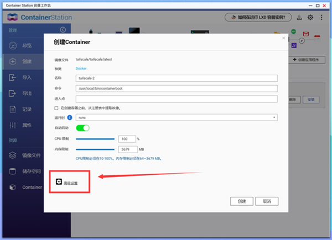Image resolution: width=332 pixels, height=240 pixels.
Task: Click the 镜像文件 layers icon
Action: point(13,155)
